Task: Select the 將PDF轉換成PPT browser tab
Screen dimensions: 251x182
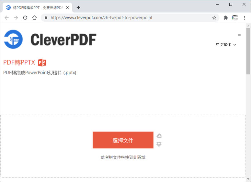Action: [x=38, y=7]
